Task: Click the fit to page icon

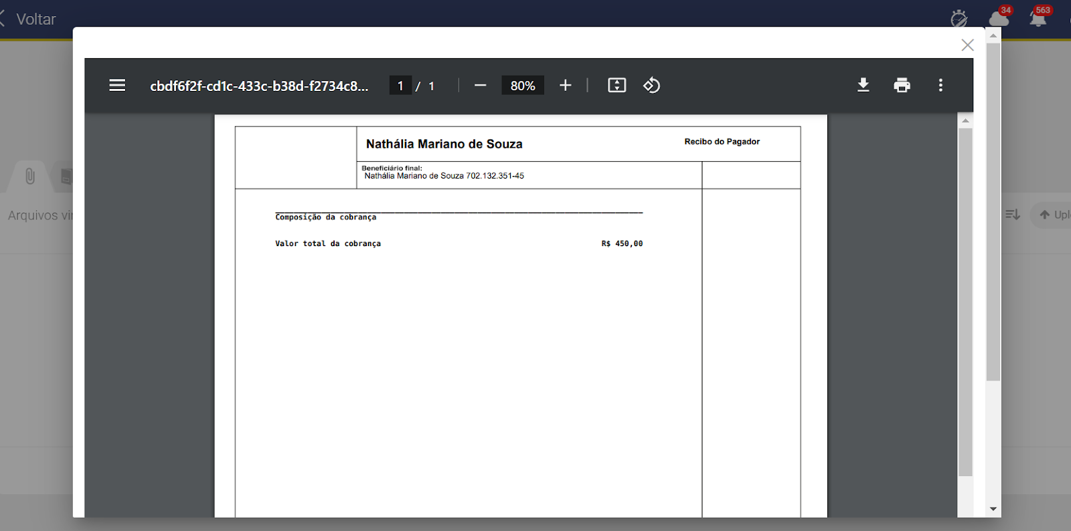Action: tap(616, 86)
